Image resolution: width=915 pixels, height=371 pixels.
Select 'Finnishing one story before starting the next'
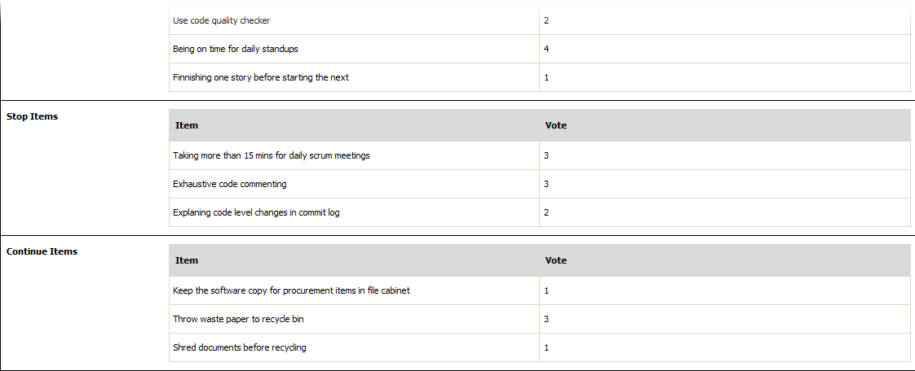(x=261, y=76)
